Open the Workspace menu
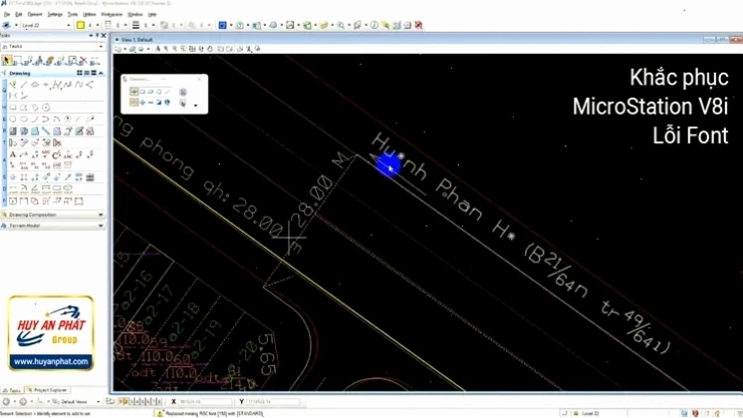 tap(112, 15)
